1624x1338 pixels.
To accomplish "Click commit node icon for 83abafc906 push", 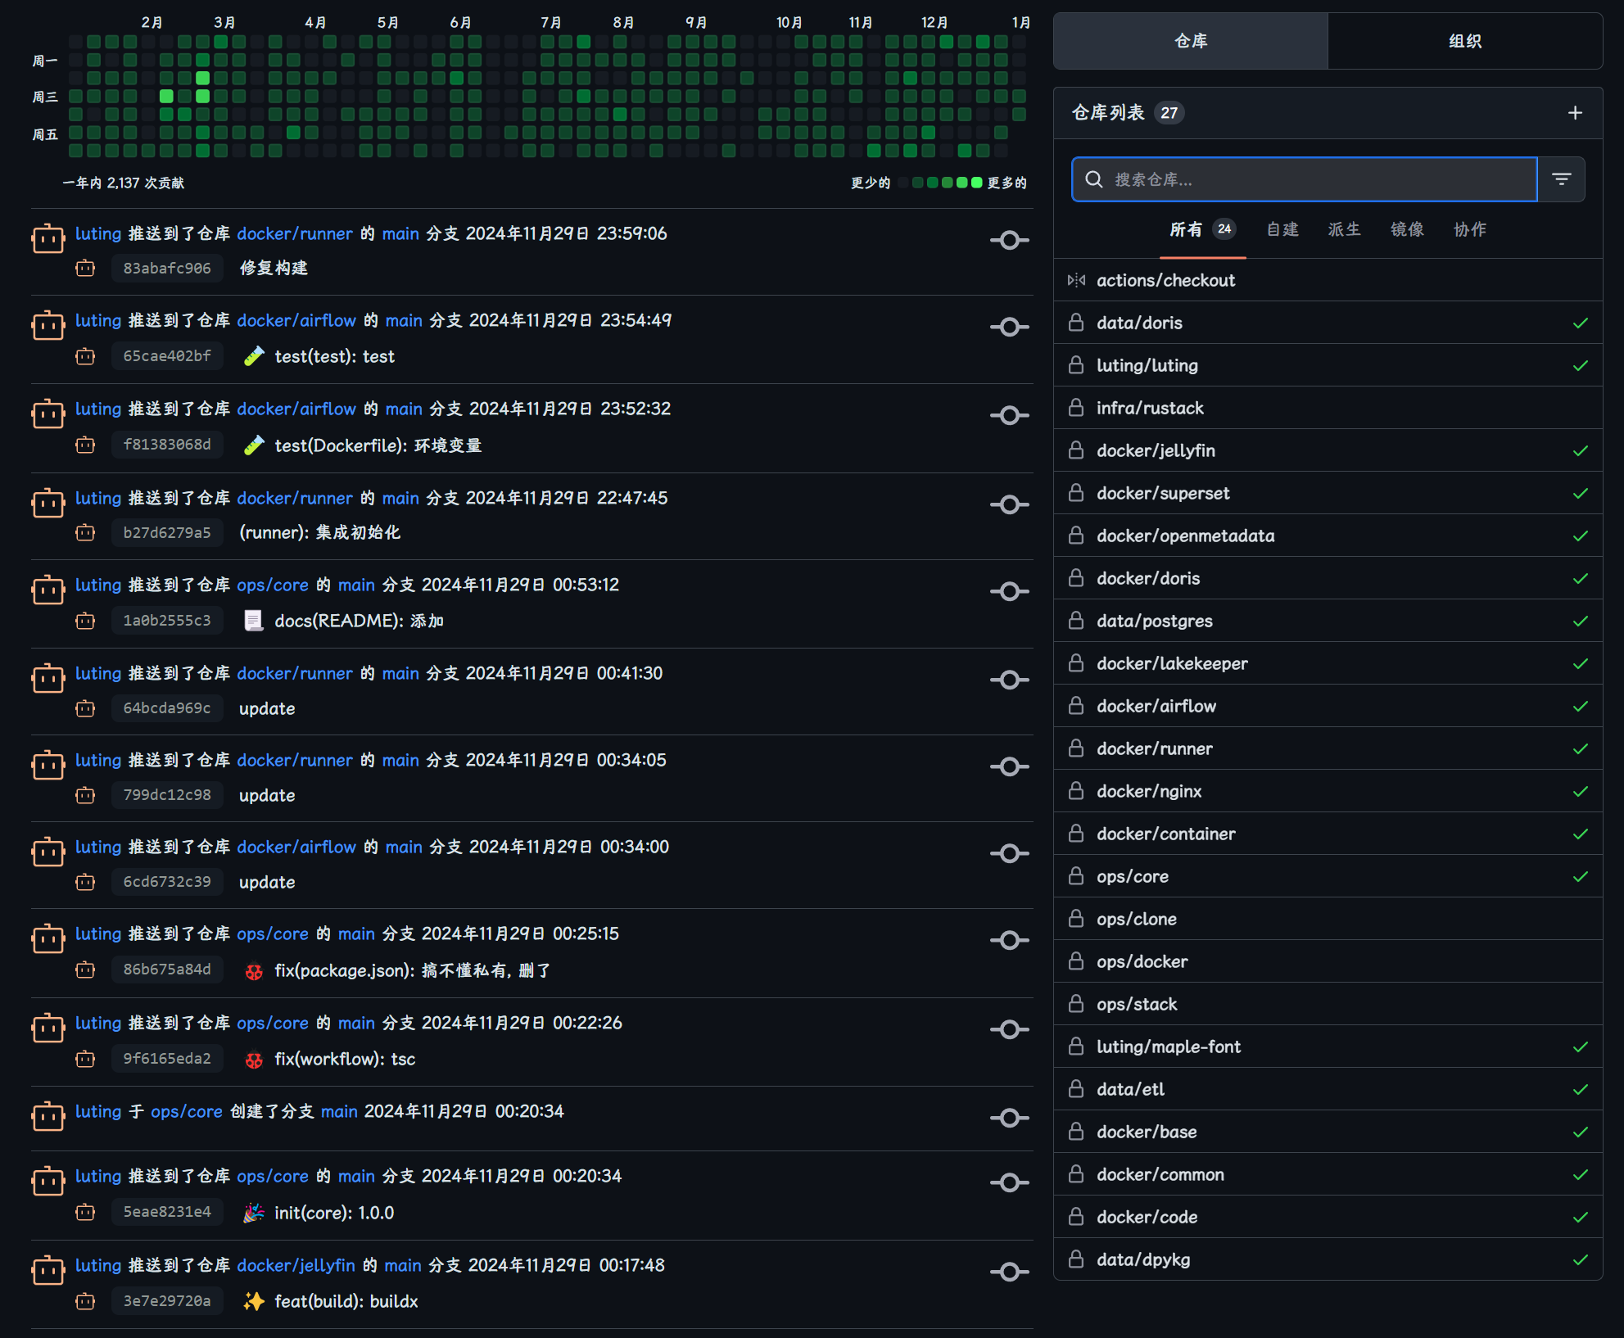I will pyautogui.click(x=1009, y=241).
